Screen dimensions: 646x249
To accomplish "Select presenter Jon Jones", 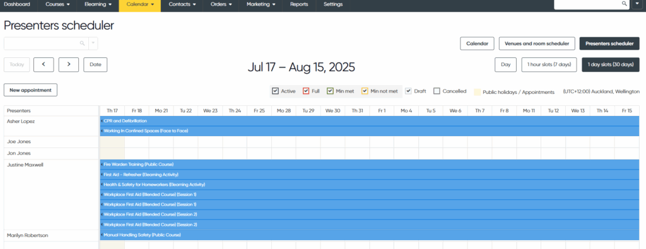I will [x=19, y=153].
